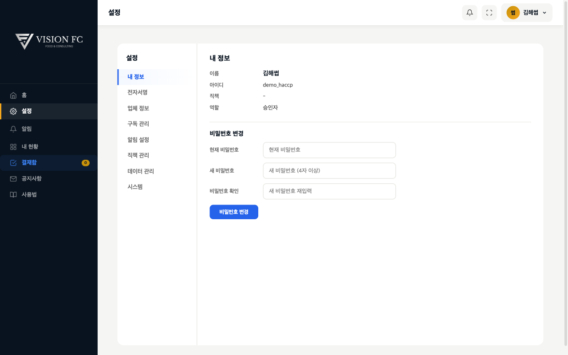This screenshot has width=568, height=355.
Task: Go to 홈 in the sidebar
Action: [49, 95]
